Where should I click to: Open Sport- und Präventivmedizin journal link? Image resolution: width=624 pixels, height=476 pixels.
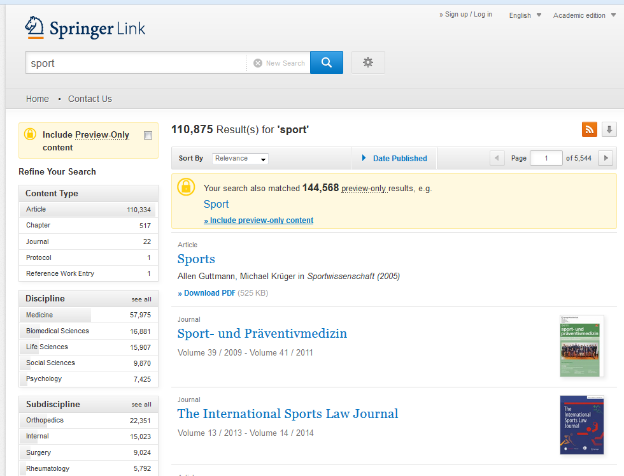coord(262,333)
